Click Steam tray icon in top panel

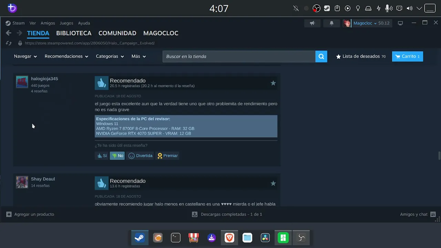[327, 8]
